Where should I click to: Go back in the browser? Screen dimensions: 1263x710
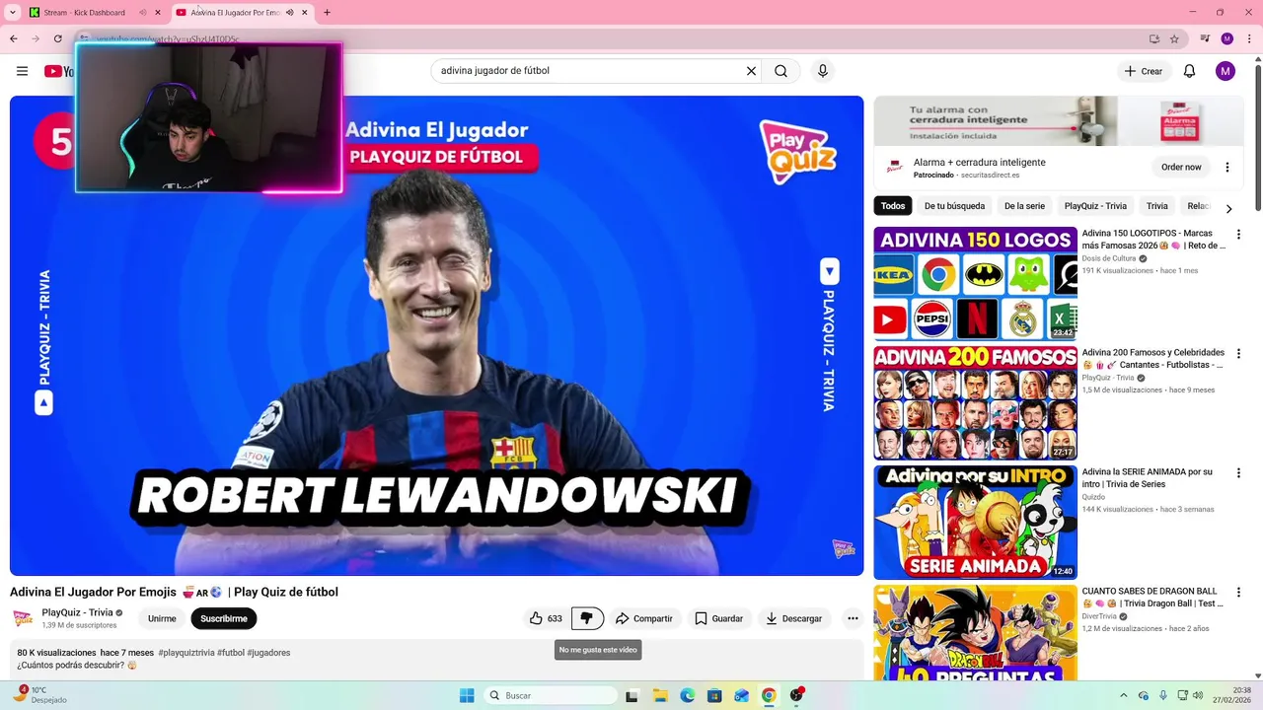(x=14, y=38)
